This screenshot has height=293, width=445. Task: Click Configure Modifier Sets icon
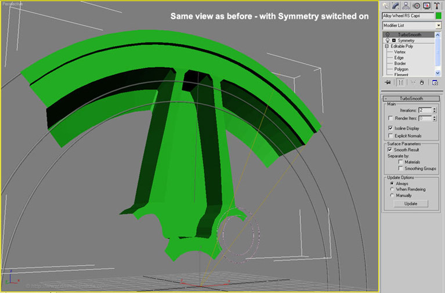tap(435, 82)
